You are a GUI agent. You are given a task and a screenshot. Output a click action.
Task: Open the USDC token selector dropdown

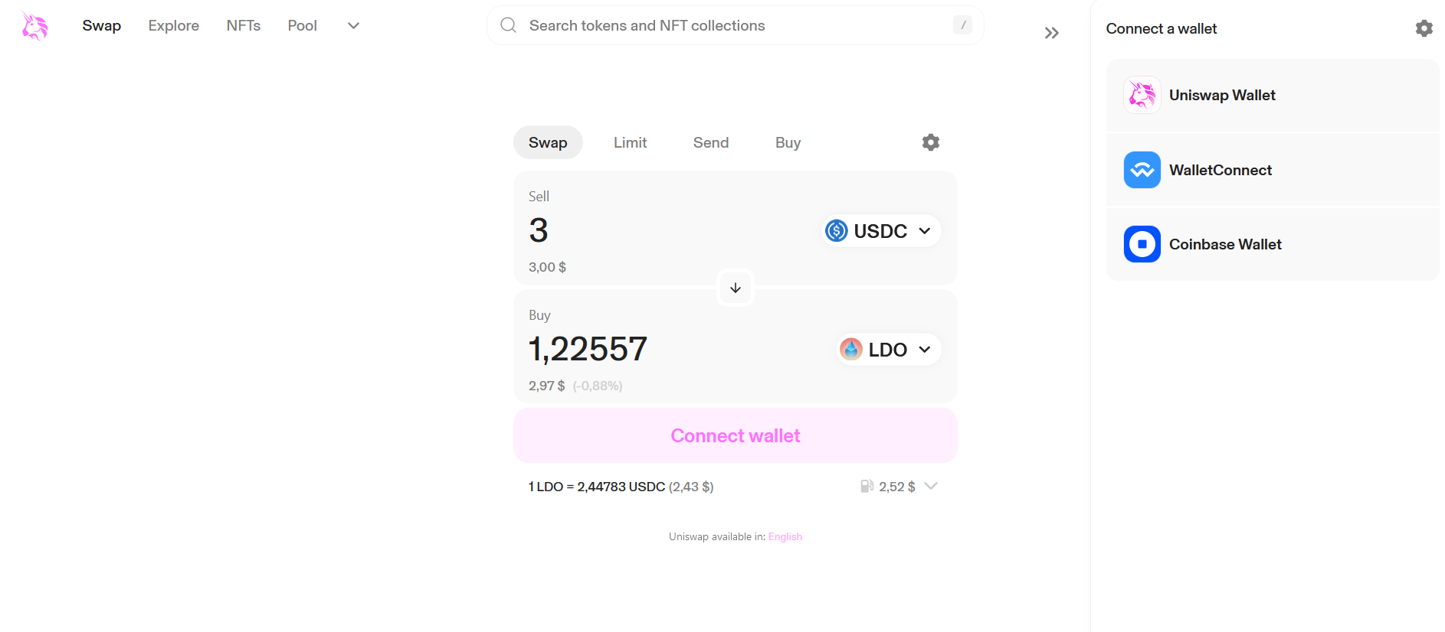(x=881, y=231)
